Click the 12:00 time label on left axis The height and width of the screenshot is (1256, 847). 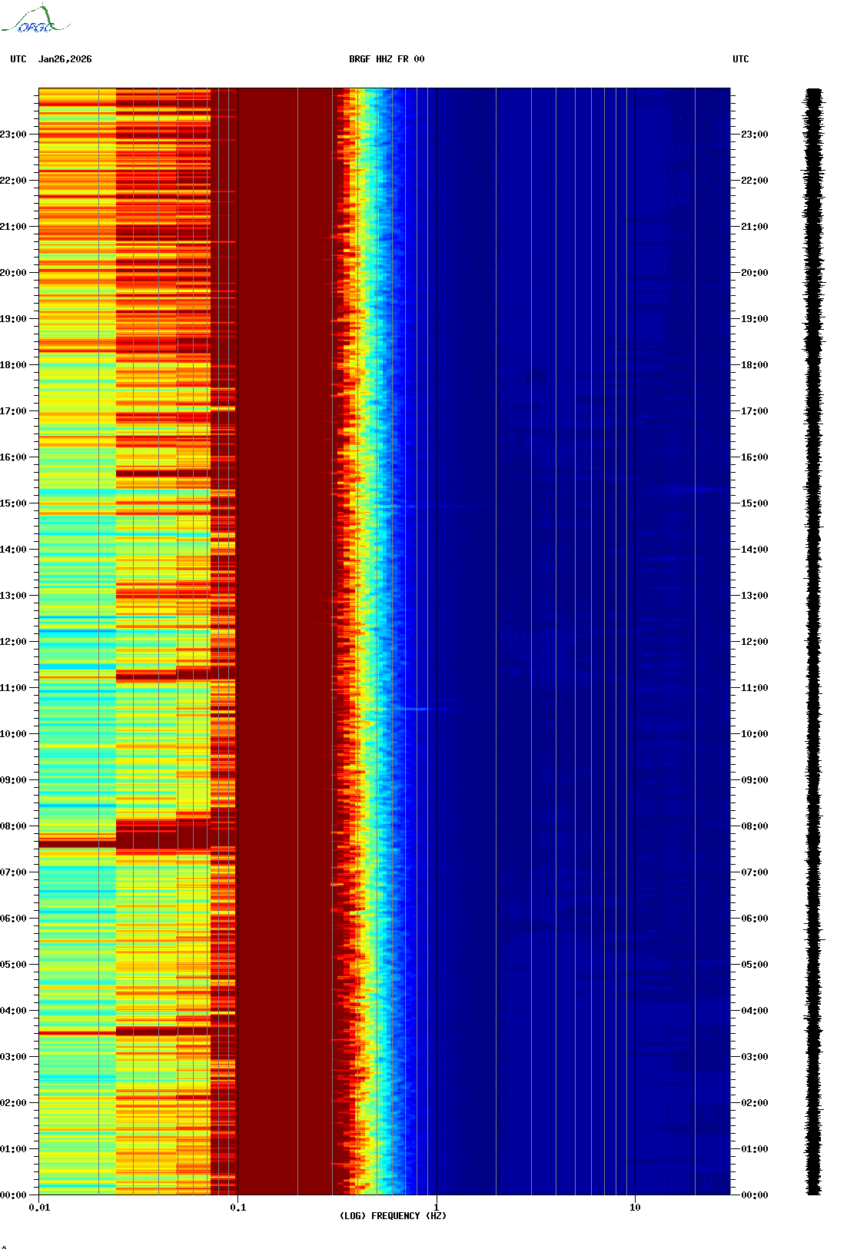(13, 642)
